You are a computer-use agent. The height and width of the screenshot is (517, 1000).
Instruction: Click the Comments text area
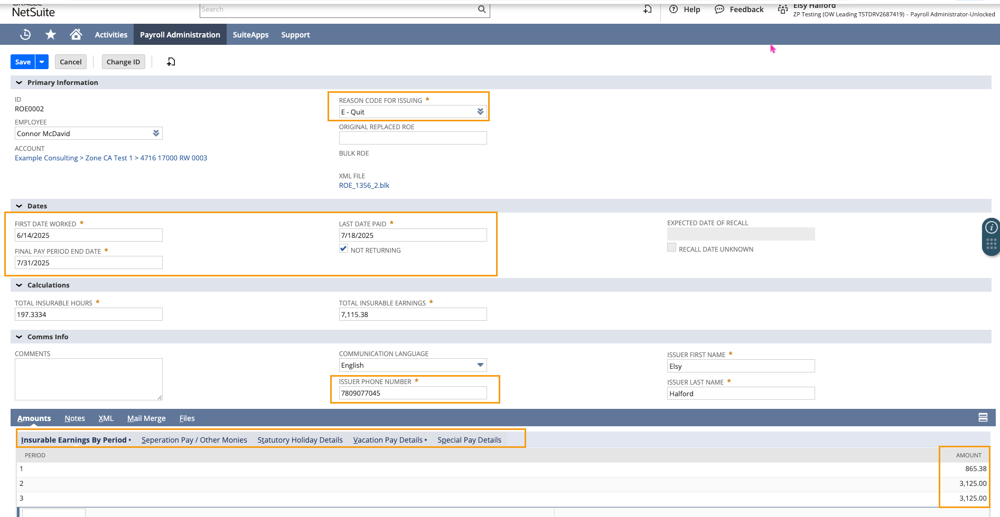coord(88,379)
